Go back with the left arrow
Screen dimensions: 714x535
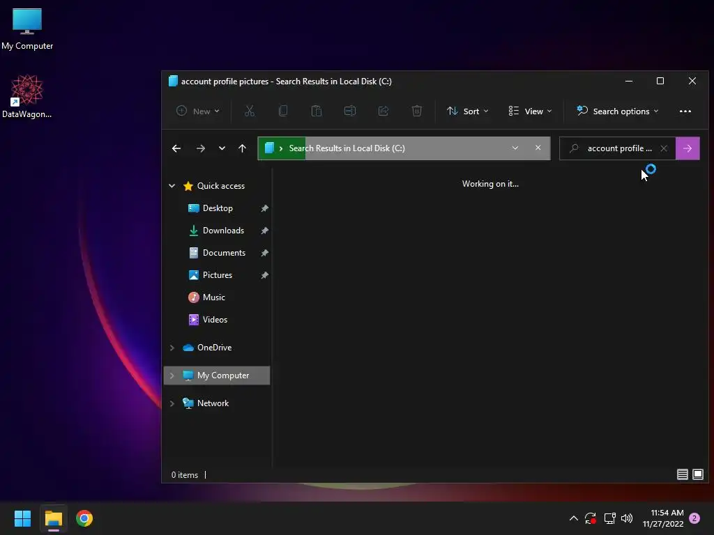(176, 148)
